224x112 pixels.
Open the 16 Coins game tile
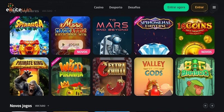[x=195, y=36]
